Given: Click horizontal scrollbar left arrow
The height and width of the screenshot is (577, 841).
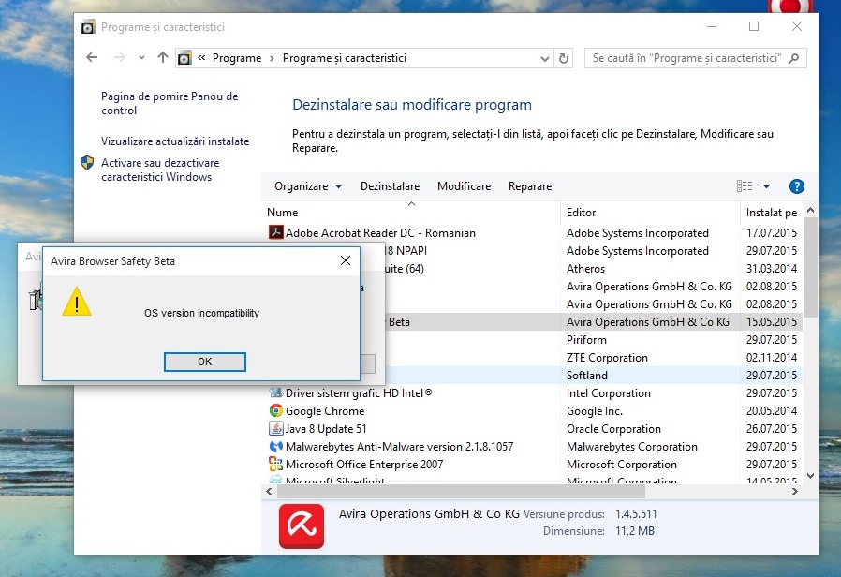Looking at the screenshot, I should click(x=269, y=491).
